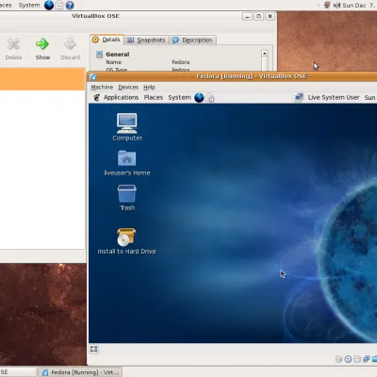Open the Trash desktop icon
Screen dimensions: 377x377
click(127, 198)
